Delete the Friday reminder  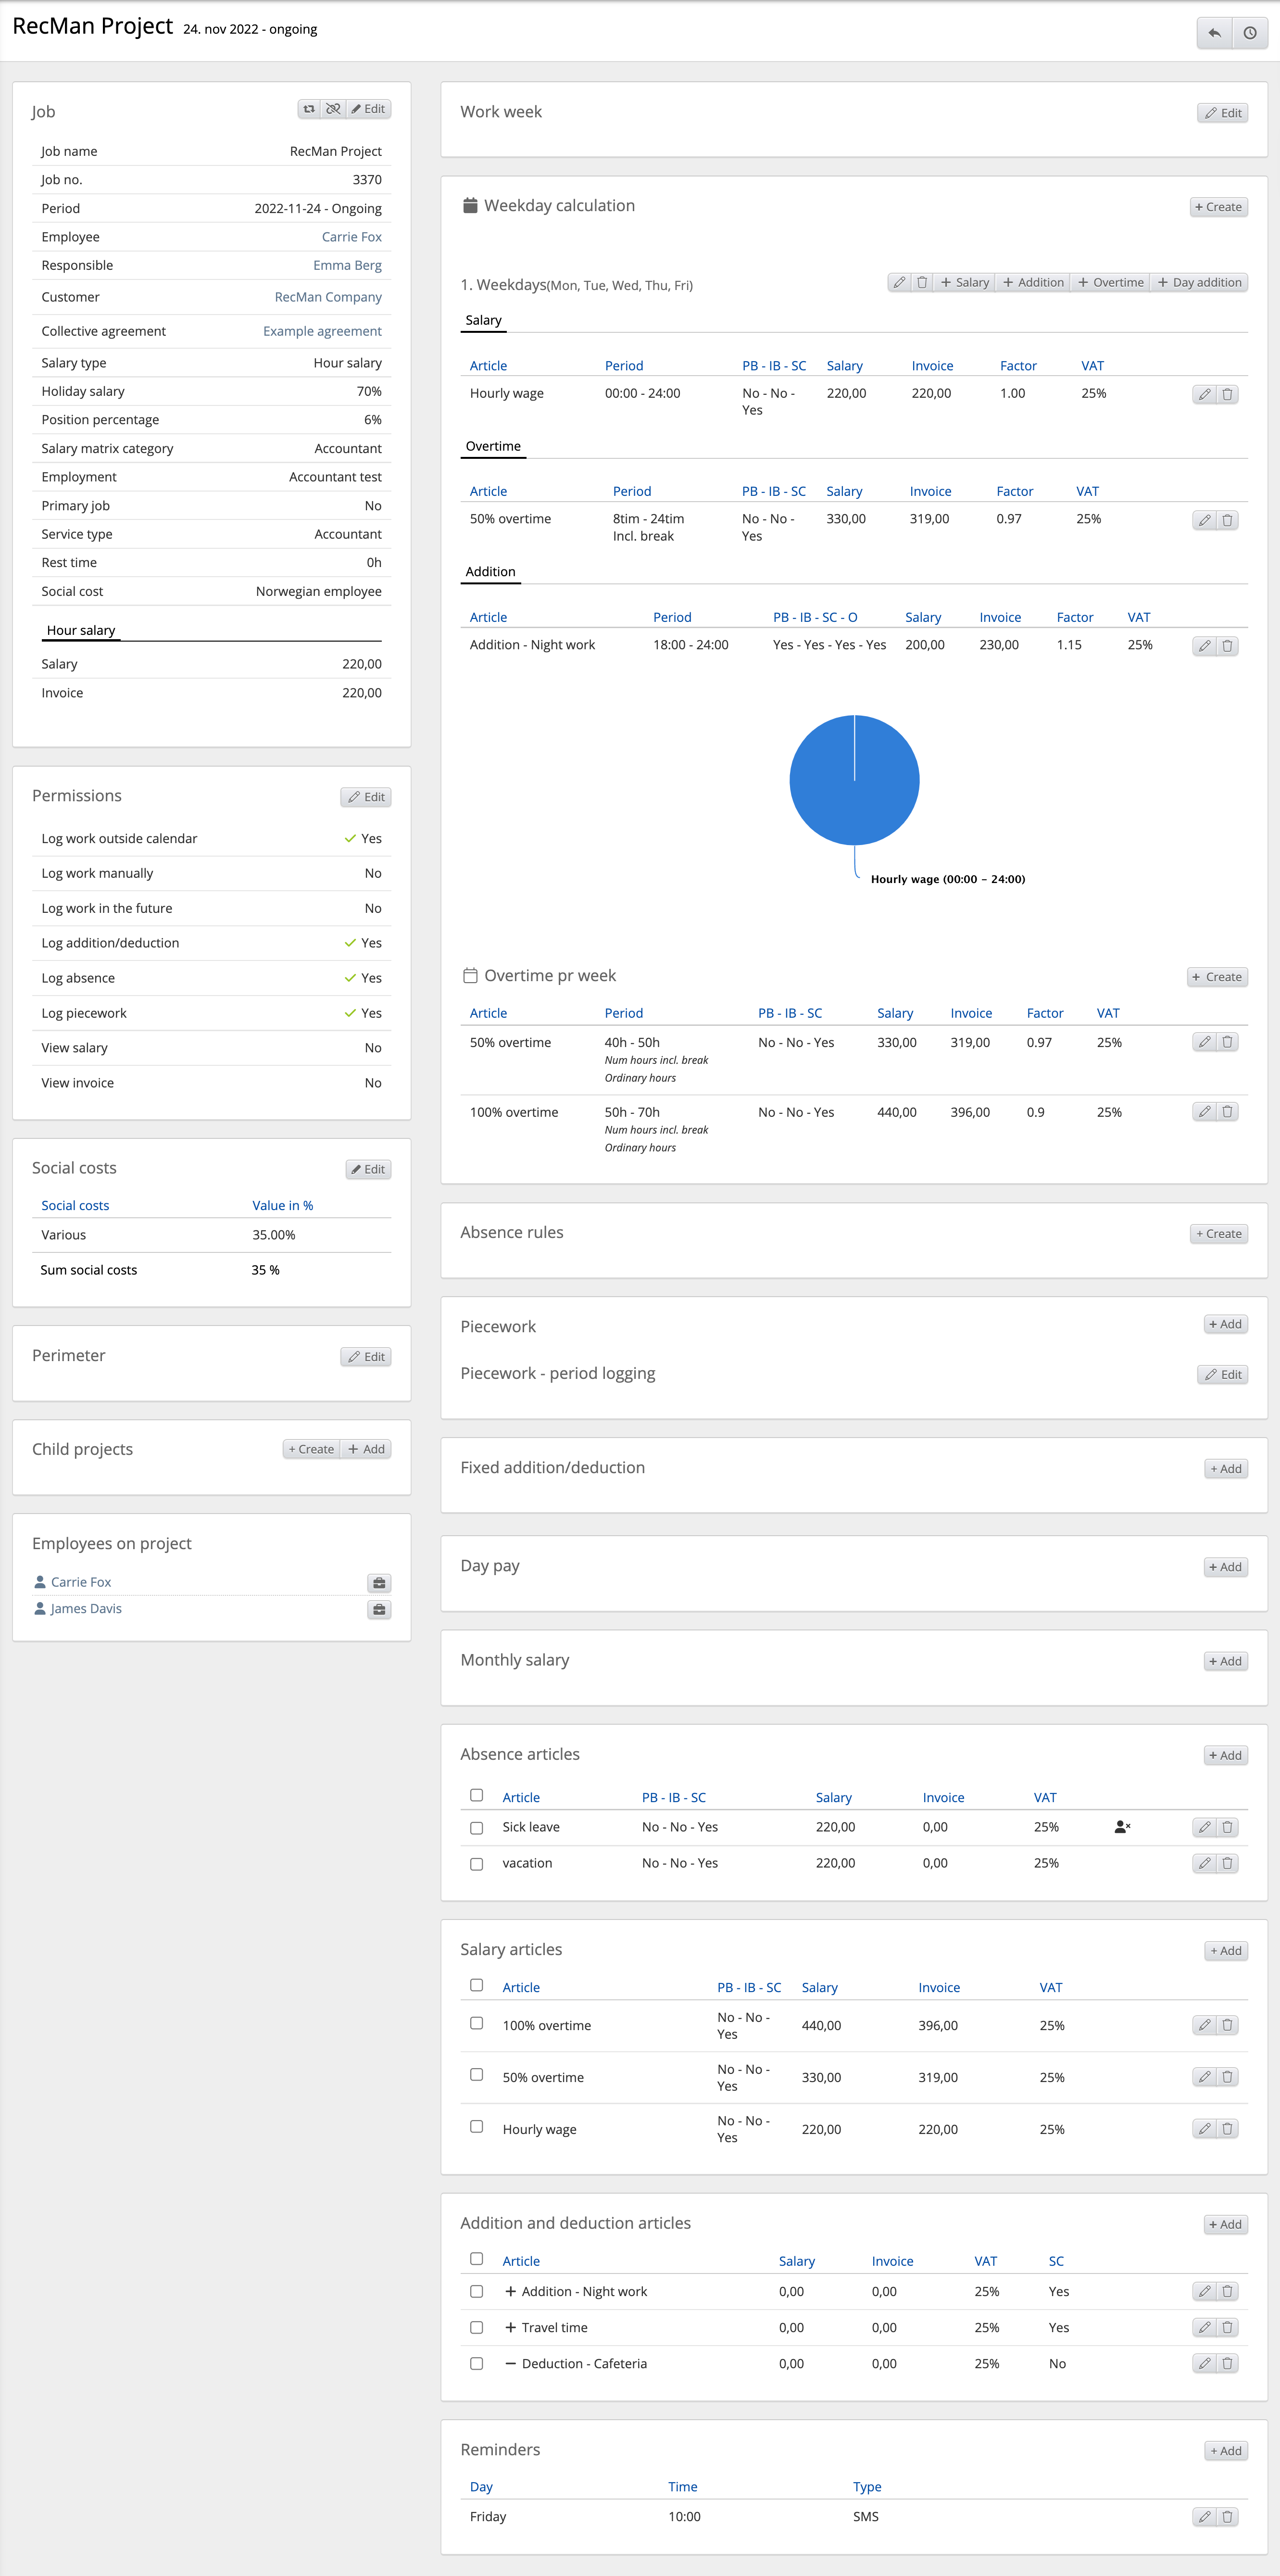(1227, 2517)
